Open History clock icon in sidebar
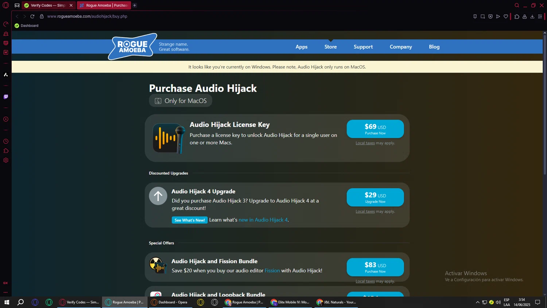Image resolution: width=547 pixels, height=308 pixels. click(6, 142)
